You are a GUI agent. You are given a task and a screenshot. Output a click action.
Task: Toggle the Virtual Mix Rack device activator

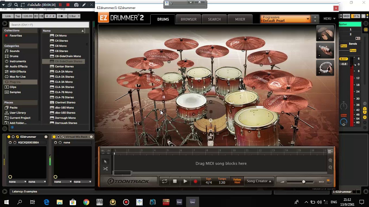[x=54, y=137]
